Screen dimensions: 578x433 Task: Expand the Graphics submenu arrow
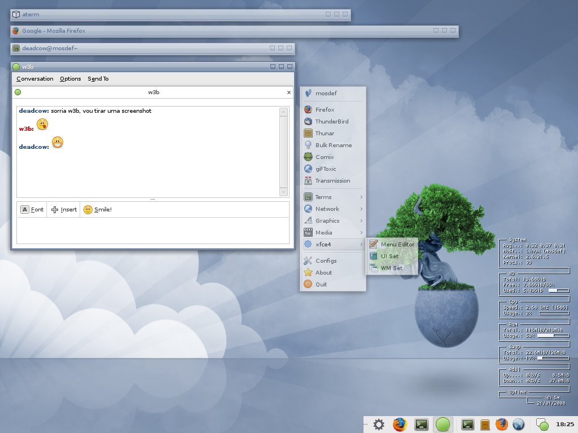pyautogui.click(x=361, y=220)
